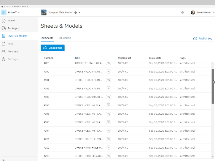
Task: Select the 2D Sheets tab
Action: point(47,38)
